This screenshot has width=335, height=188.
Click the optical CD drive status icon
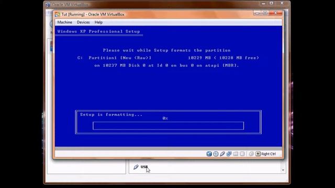pyautogui.click(x=216, y=154)
